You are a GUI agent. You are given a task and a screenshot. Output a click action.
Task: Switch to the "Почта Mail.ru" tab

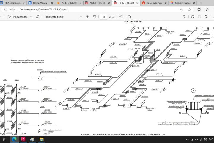pos(40,3)
